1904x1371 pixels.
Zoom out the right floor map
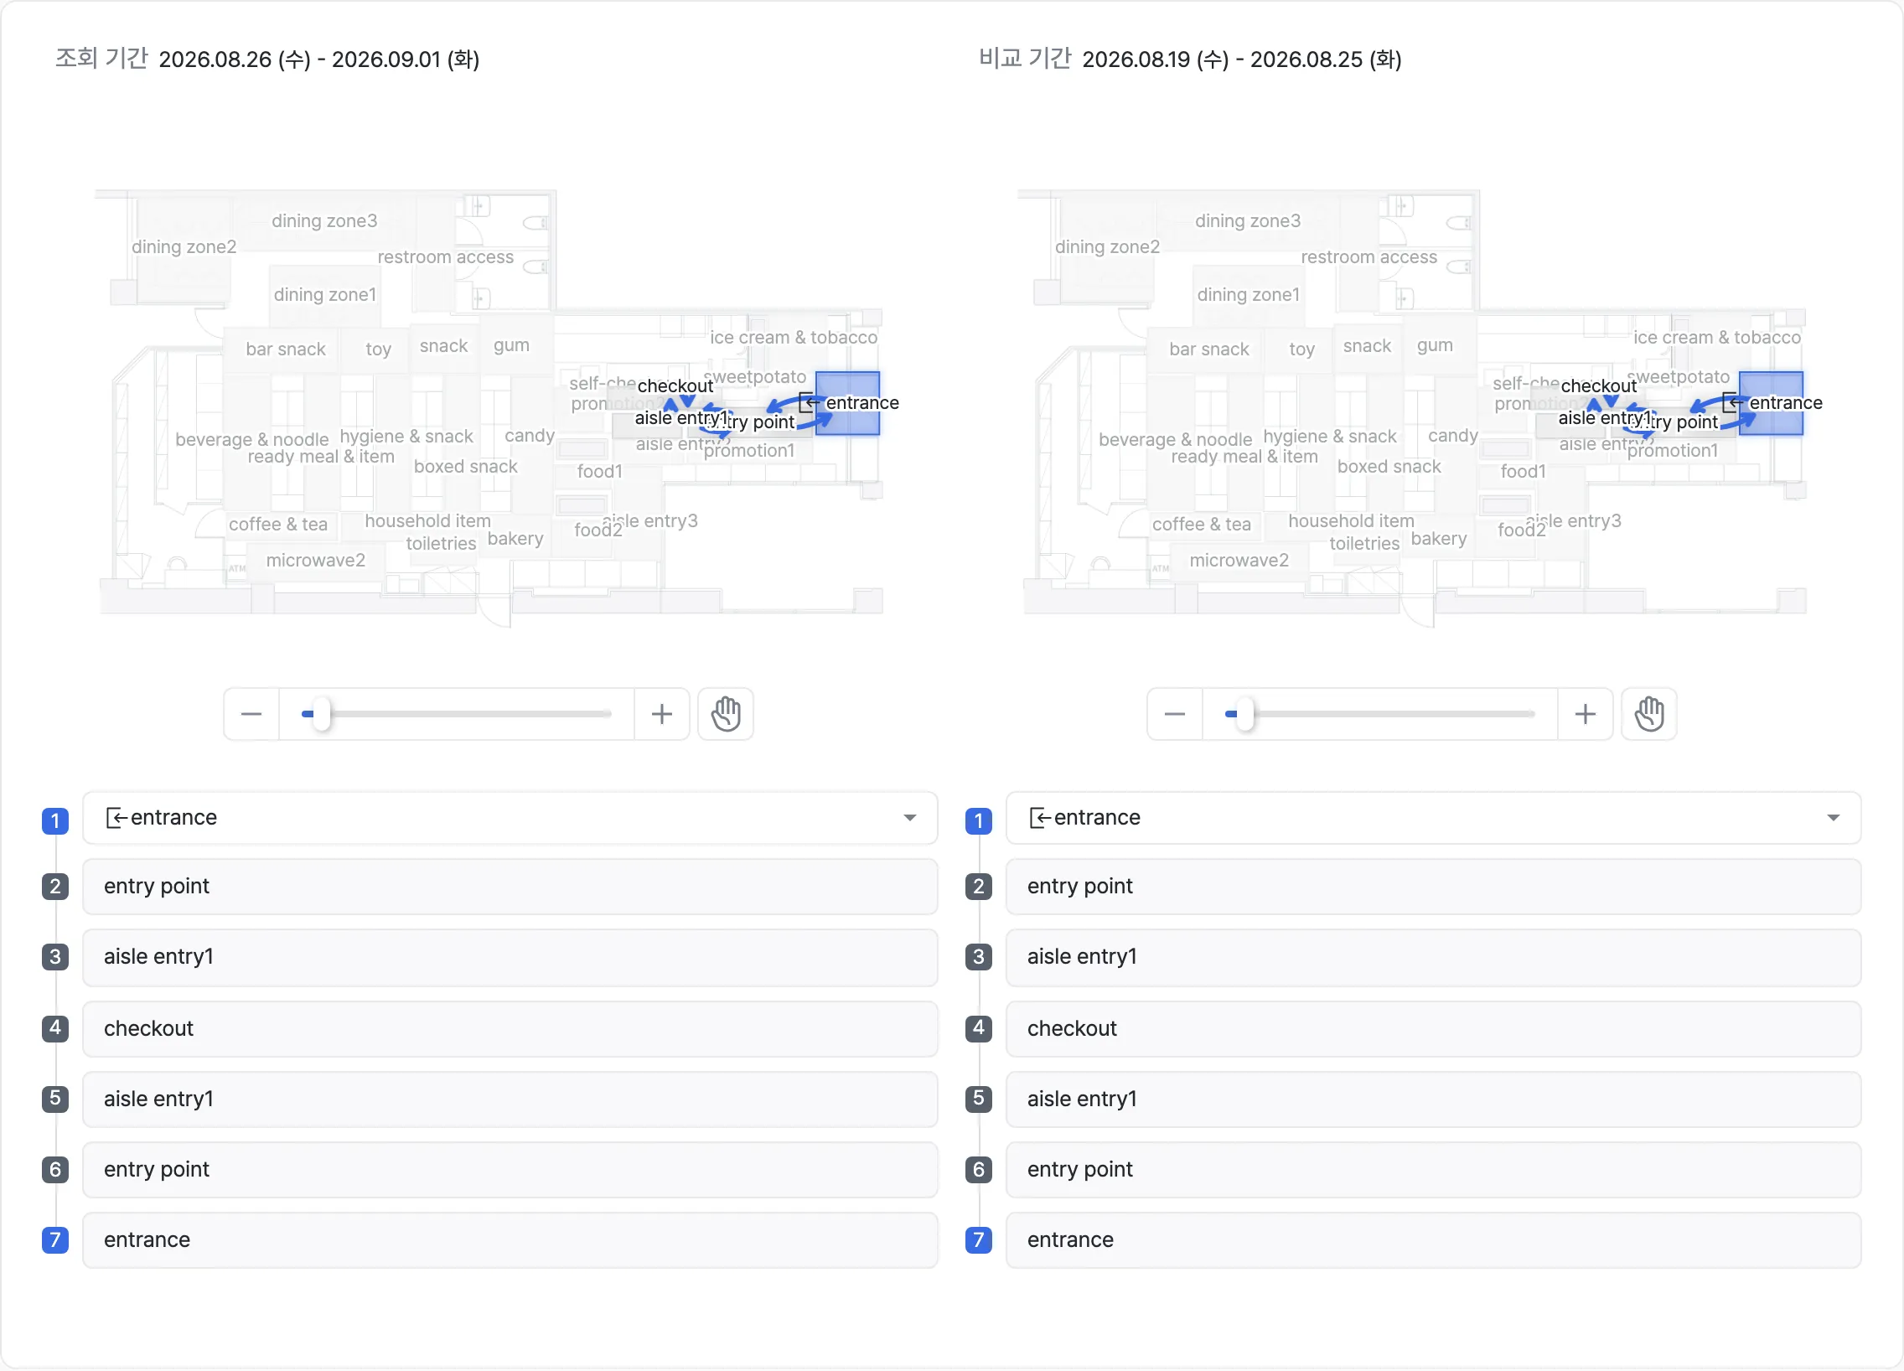point(1174,715)
